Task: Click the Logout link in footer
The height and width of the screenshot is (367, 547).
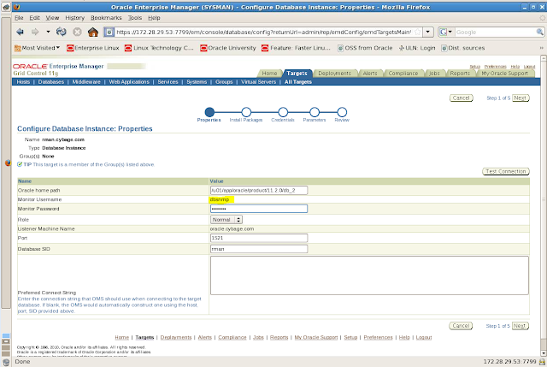Action: (x=424, y=337)
